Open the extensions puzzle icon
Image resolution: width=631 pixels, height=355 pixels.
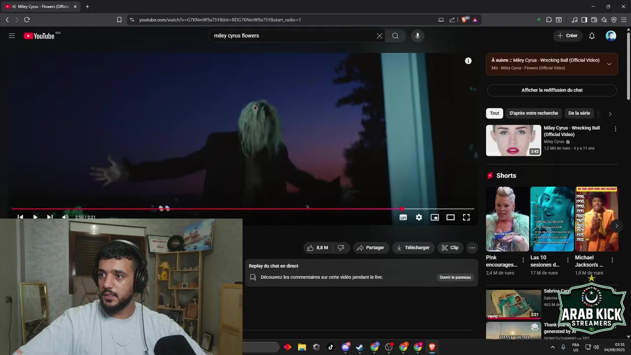point(549,20)
